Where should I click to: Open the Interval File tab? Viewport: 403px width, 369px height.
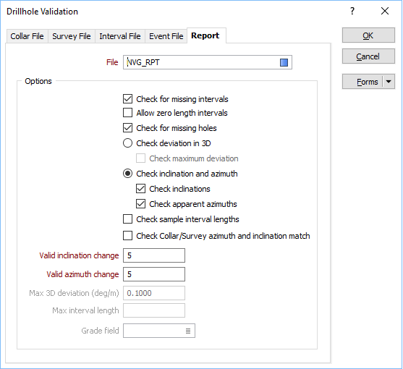tap(120, 36)
